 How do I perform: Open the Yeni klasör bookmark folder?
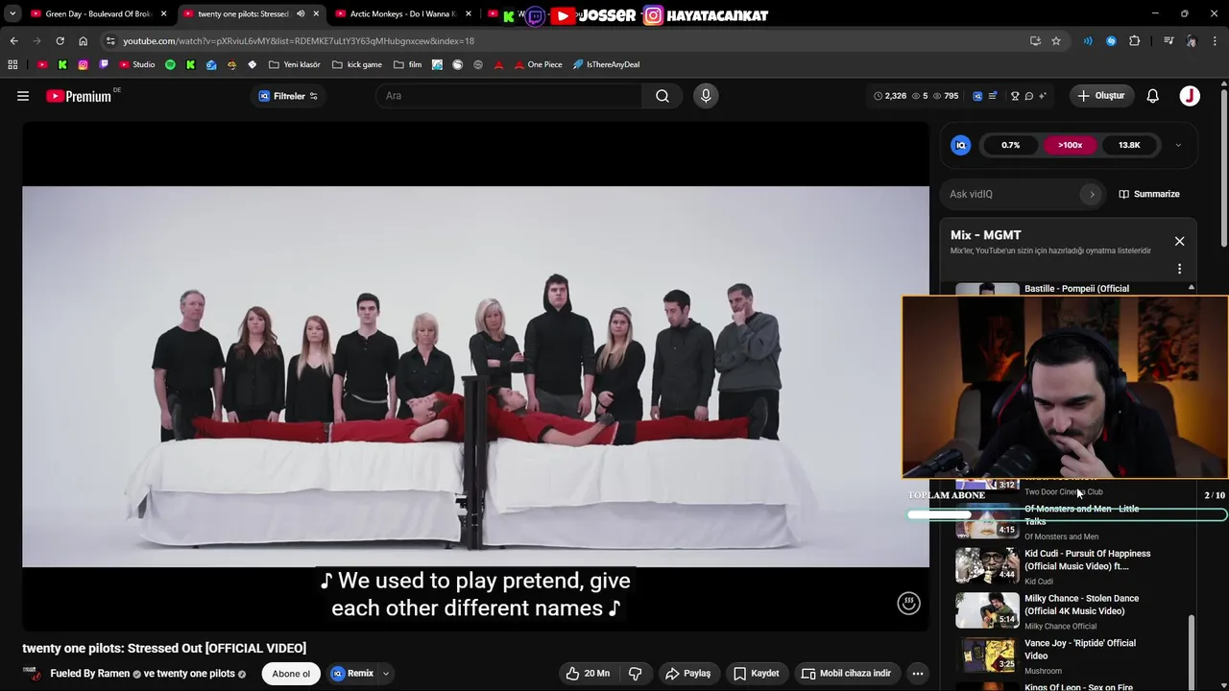[295, 65]
